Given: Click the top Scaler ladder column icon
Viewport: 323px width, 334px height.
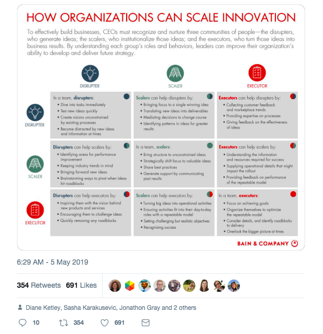Looking at the screenshot, I should pyautogui.click(x=175, y=73).
